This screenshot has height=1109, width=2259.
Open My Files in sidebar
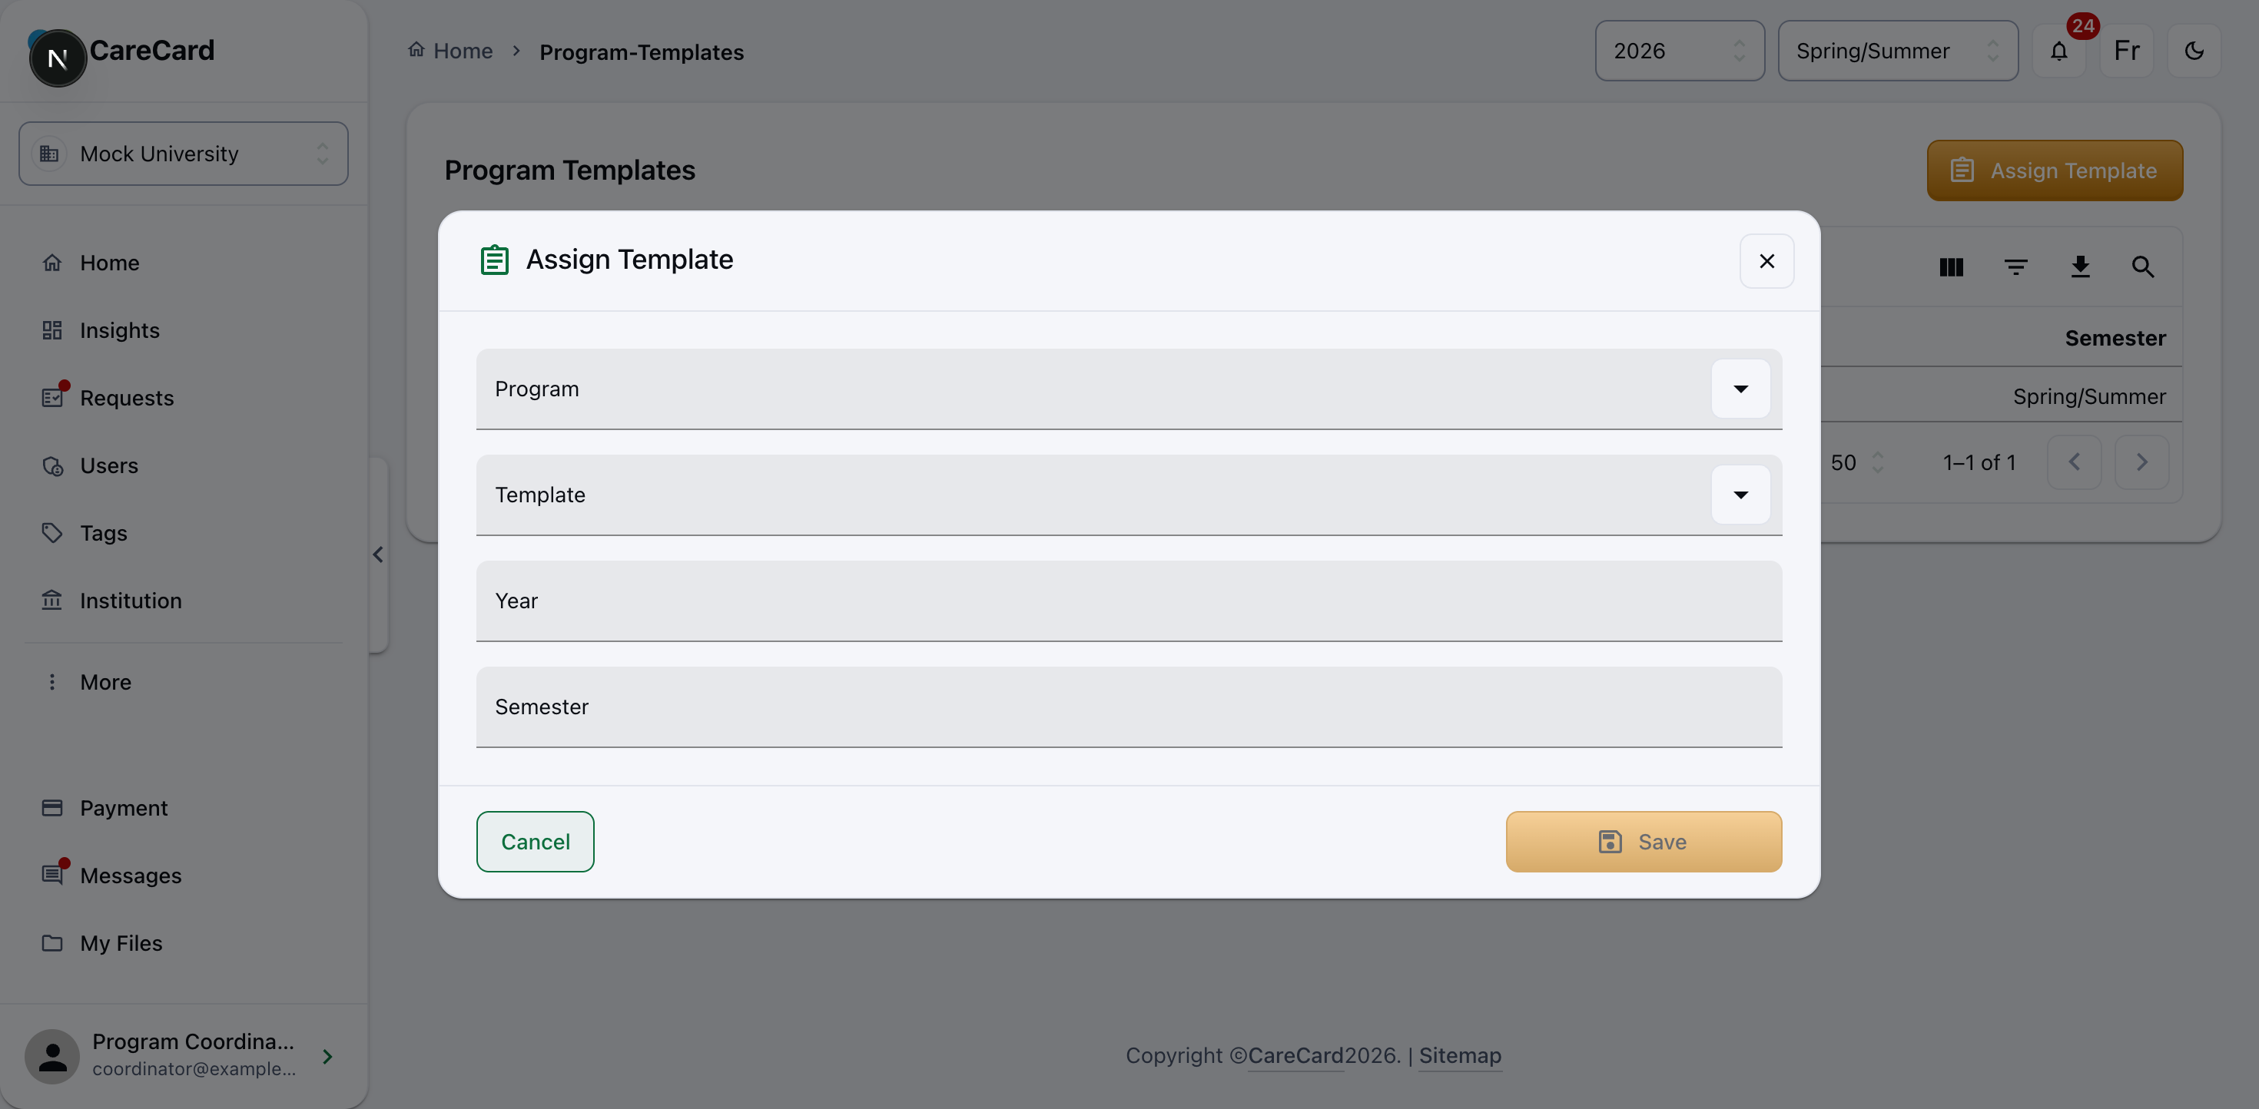[184, 943]
